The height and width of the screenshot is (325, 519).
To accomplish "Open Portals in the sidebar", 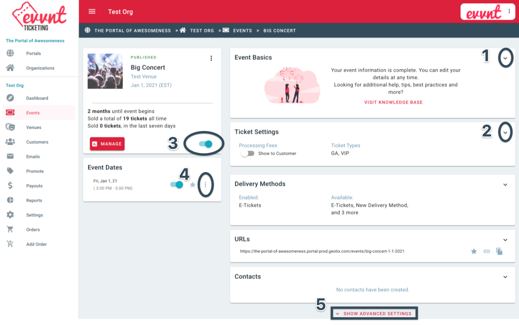I will tap(33, 53).
